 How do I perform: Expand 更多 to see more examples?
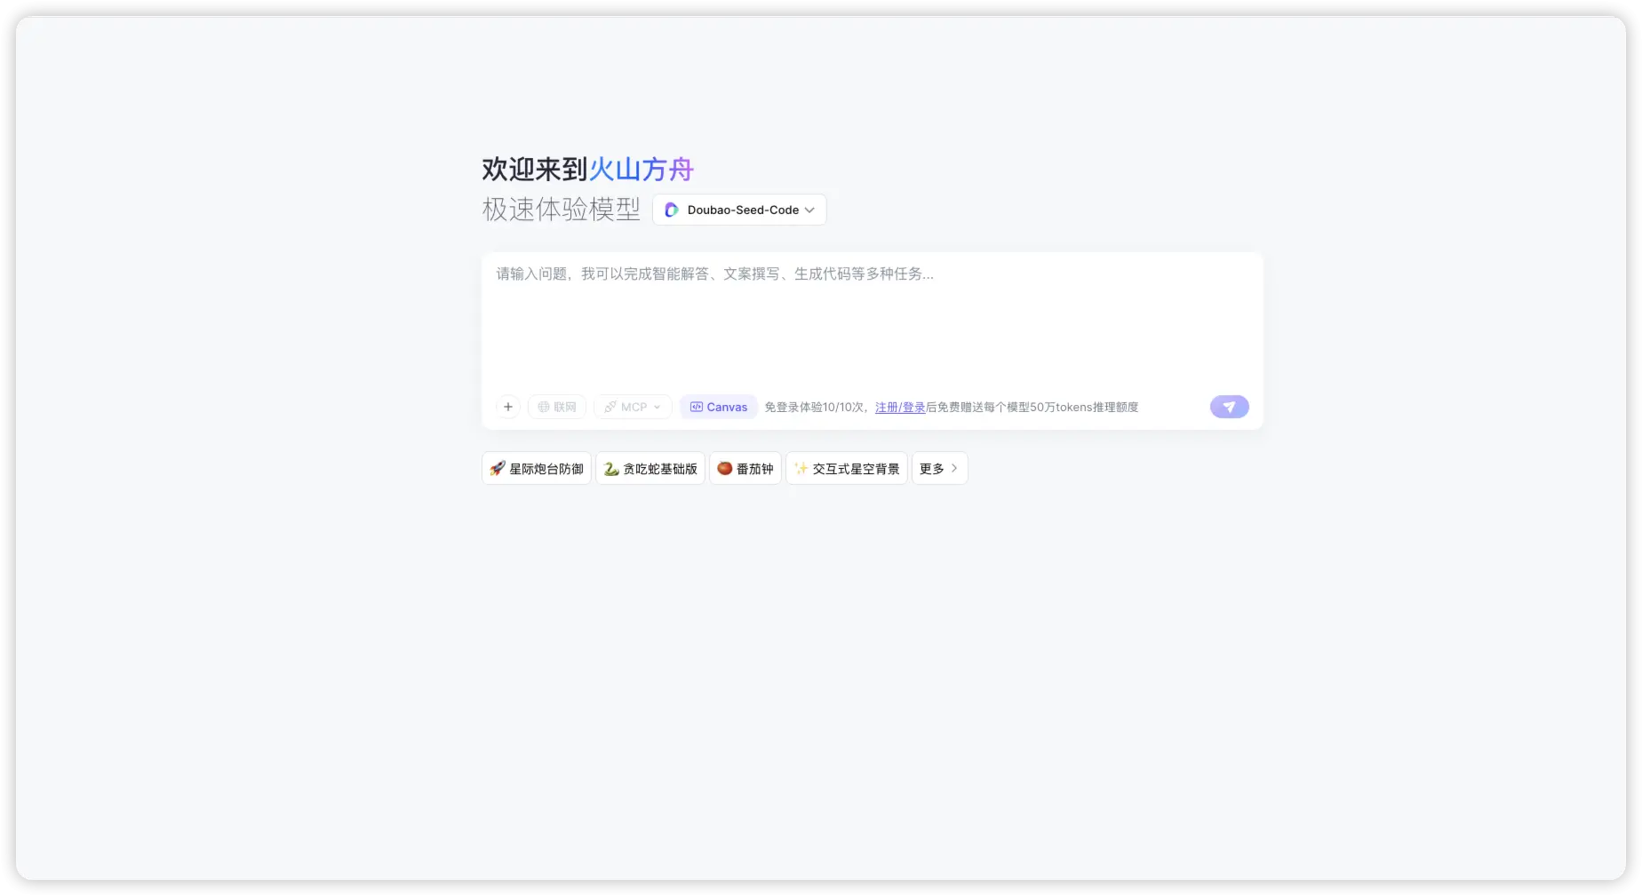pyautogui.click(x=938, y=468)
